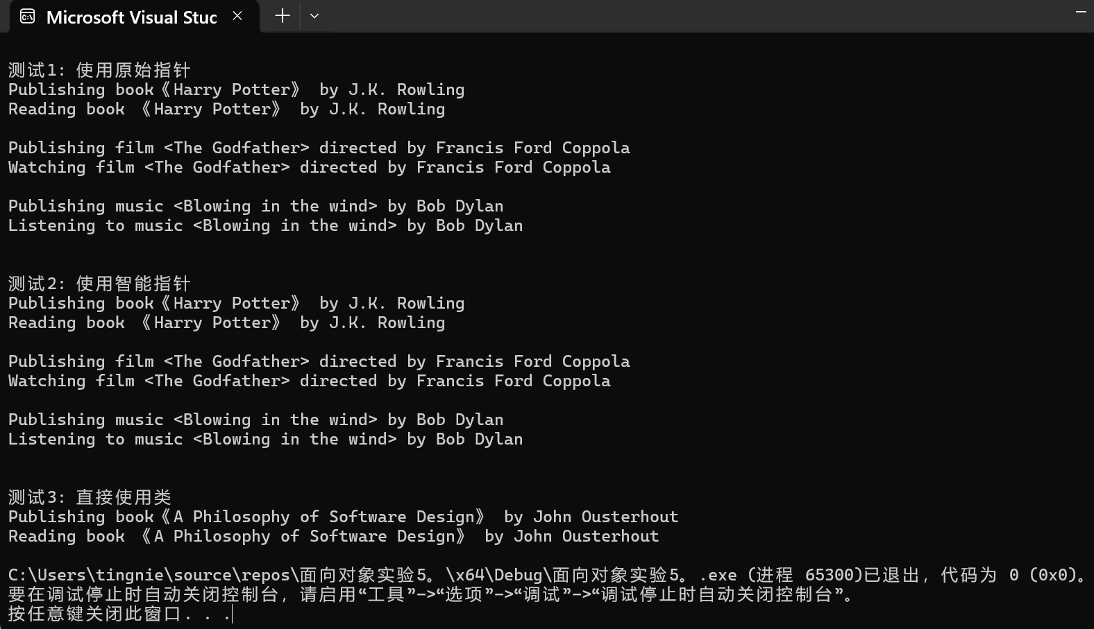Click the console icon in the tab
Viewport: 1094px width, 629px height.
(x=27, y=17)
